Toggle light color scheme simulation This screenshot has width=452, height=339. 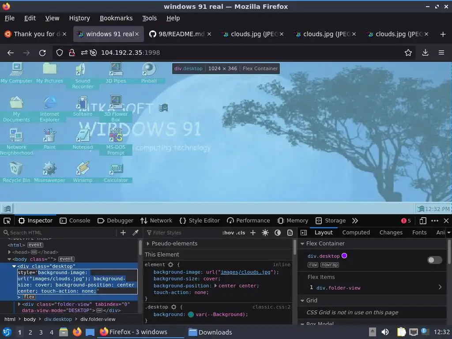click(265, 233)
